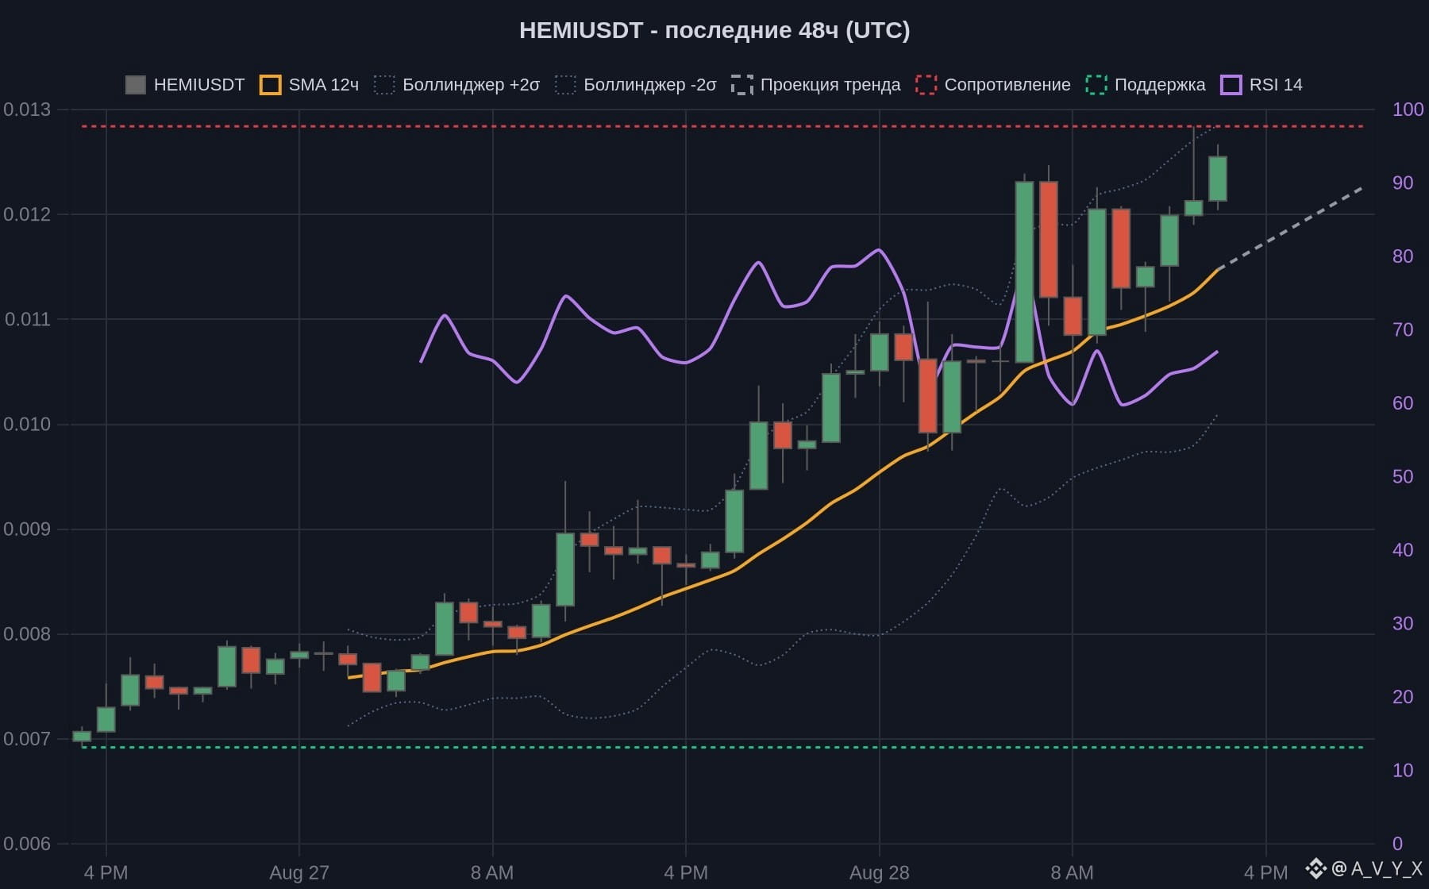The image size is (1429, 889).
Task: Toggle the Поддержка legend label
Action: (1160, 85)
